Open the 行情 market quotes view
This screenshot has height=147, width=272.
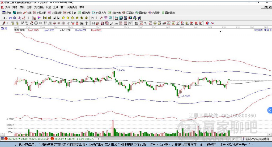(6, 13)
